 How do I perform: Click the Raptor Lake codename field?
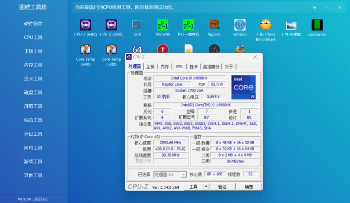coord(172,84)
